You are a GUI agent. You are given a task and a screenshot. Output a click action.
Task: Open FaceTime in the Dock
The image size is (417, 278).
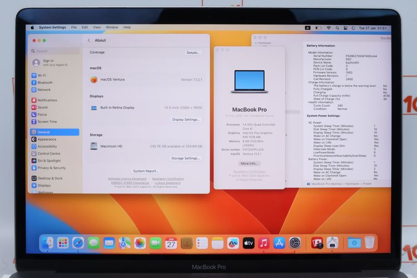(x=155, y=242)
